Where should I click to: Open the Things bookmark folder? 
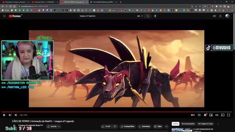[x=5, y=10]
